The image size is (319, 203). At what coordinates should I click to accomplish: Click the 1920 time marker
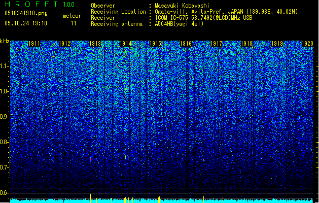point(307,44)
